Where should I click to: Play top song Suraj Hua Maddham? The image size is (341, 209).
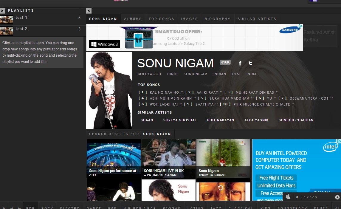tap(229, 98)
